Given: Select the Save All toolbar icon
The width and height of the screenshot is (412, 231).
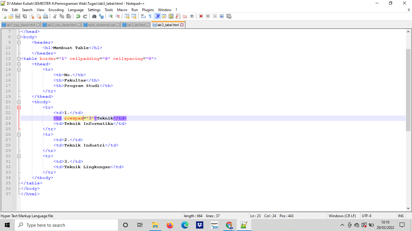Looking at the screenshot, I should (24, 16).
